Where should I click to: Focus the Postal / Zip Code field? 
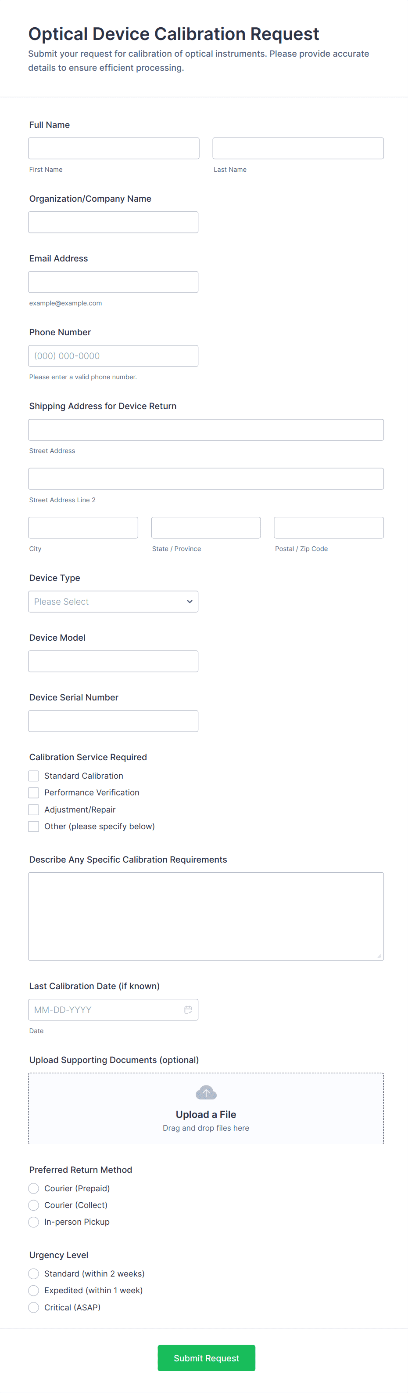(x=328, y=527)
